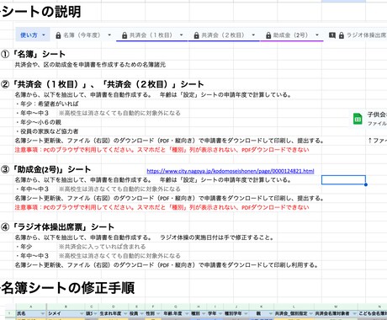Screen dimensions: 387x320
Task: Select the blue-outlined active cell
Action: pyautogui.click(x=343, y=180)
